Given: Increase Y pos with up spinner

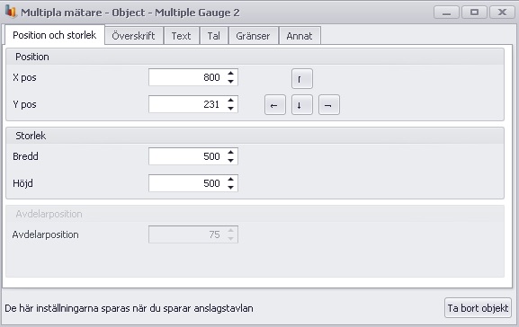Looking at the screenshot, I should (230, 101).
